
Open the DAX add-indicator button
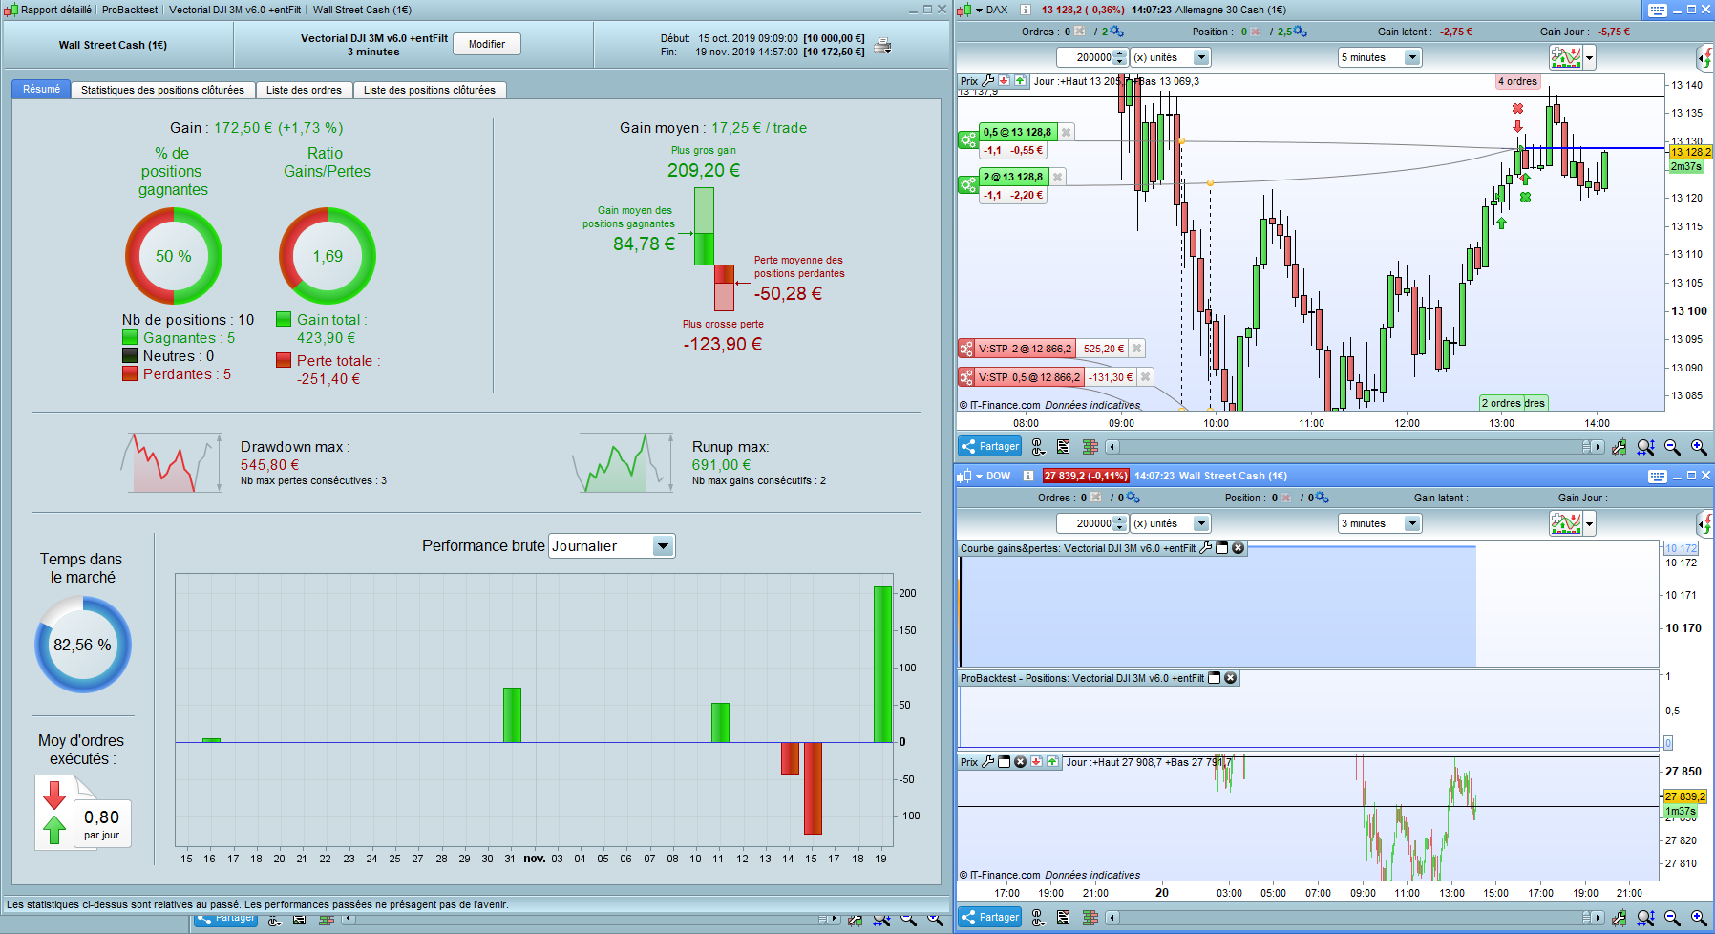pos(1566,58)
